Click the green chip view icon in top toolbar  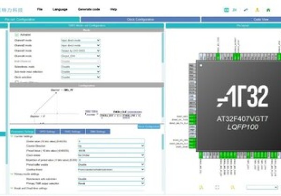pos(226,9)
